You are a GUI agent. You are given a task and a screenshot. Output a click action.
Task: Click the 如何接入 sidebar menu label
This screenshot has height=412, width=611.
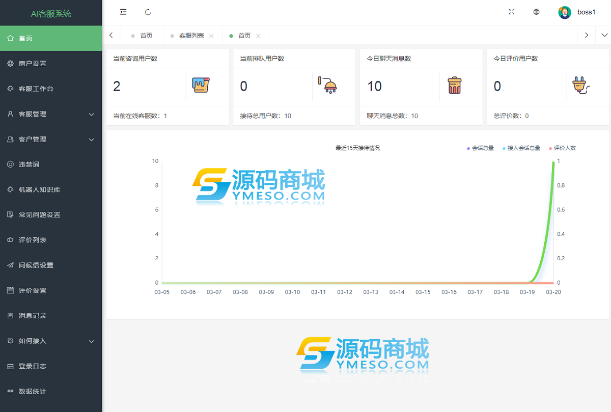[33, 341]
